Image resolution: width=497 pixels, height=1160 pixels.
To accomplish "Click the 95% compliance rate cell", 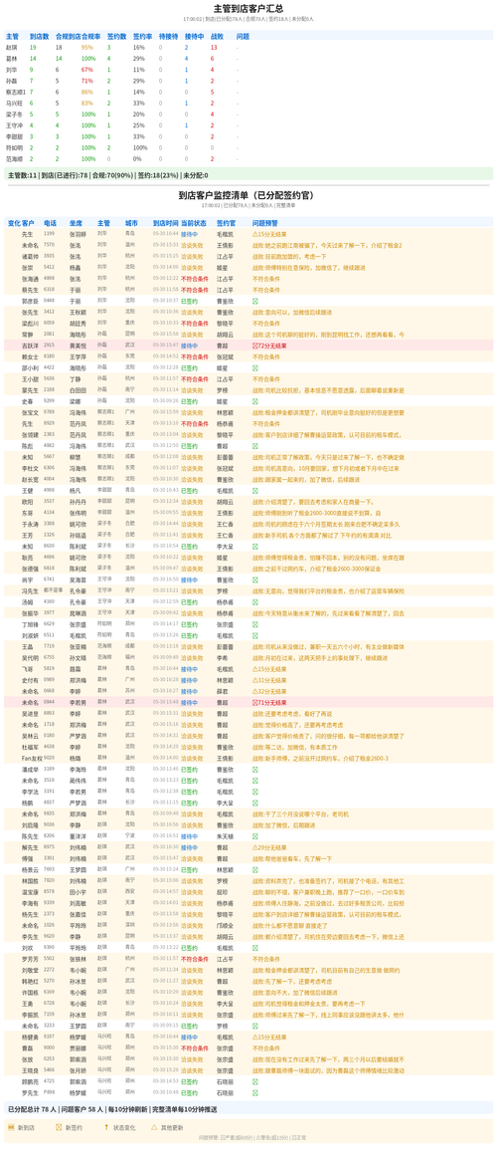I will [x=87, y=47].
